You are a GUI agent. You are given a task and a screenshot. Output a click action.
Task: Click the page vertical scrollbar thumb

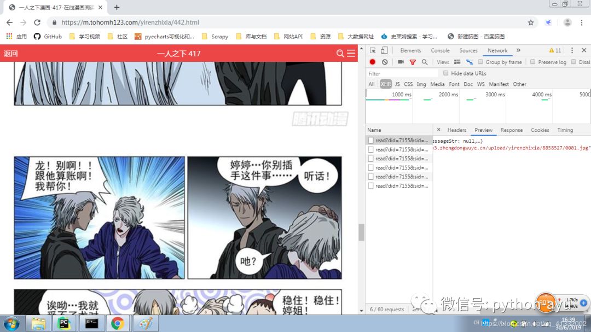(362, 232)
